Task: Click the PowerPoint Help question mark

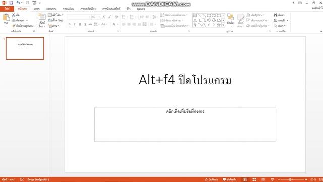Action: coord(293,3)
